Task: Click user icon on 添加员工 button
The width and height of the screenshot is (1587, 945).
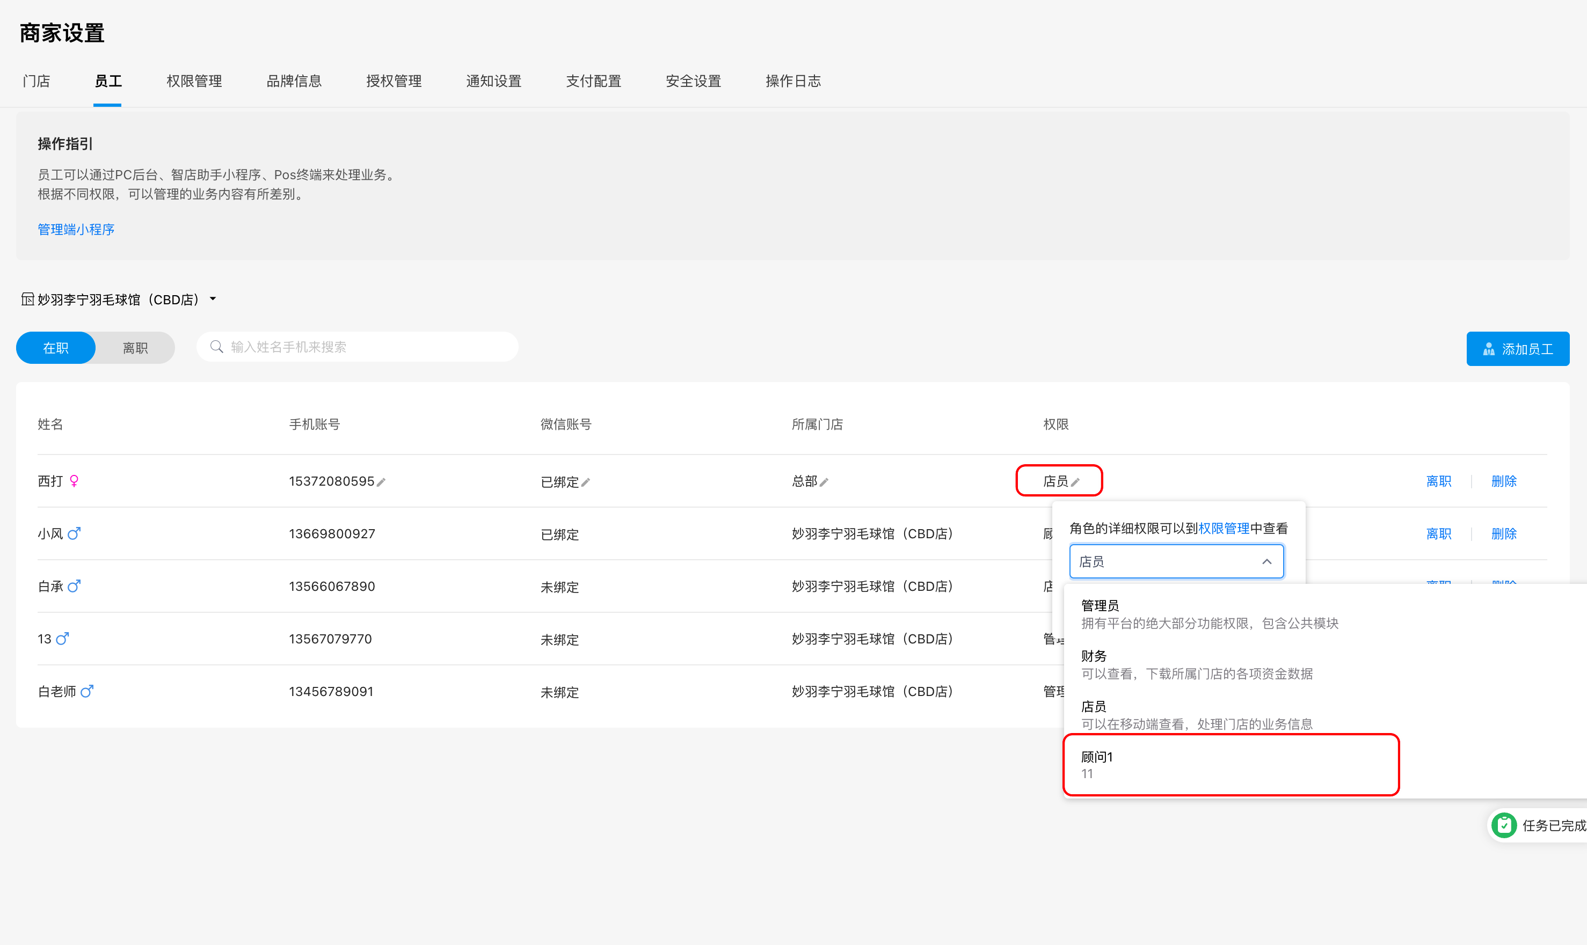Action: (1488, 349)
